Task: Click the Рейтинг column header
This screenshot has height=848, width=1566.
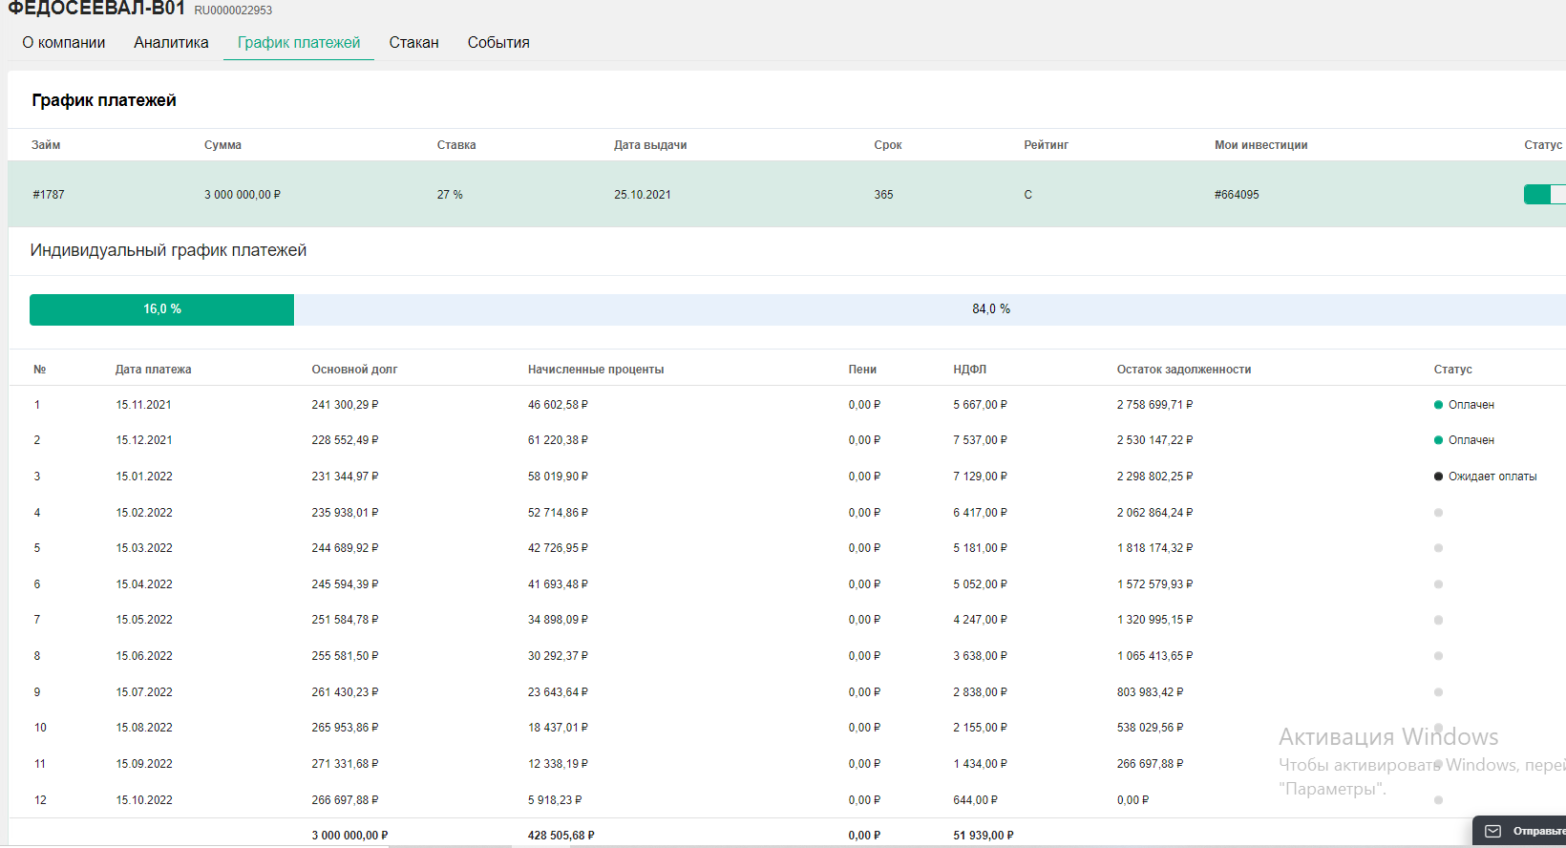Action: click(1047, 145)
